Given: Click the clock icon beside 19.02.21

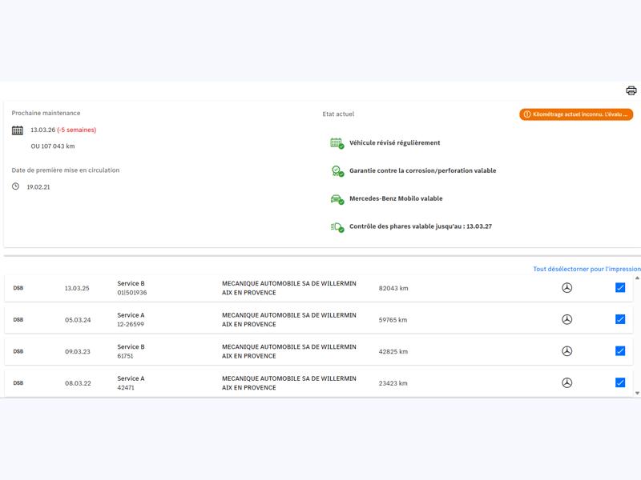Looking at the screenshot, I should [15, 186].
